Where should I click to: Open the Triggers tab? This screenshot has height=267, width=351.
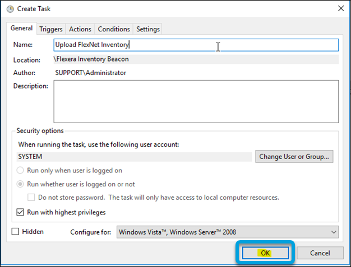[x=51, y=29]
